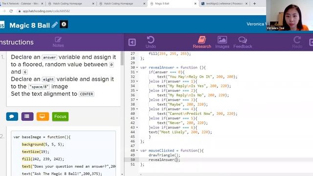The height and width of the screenshot is (176, 313).
Task: Click the address bar URL
Action: pos(46,11)
